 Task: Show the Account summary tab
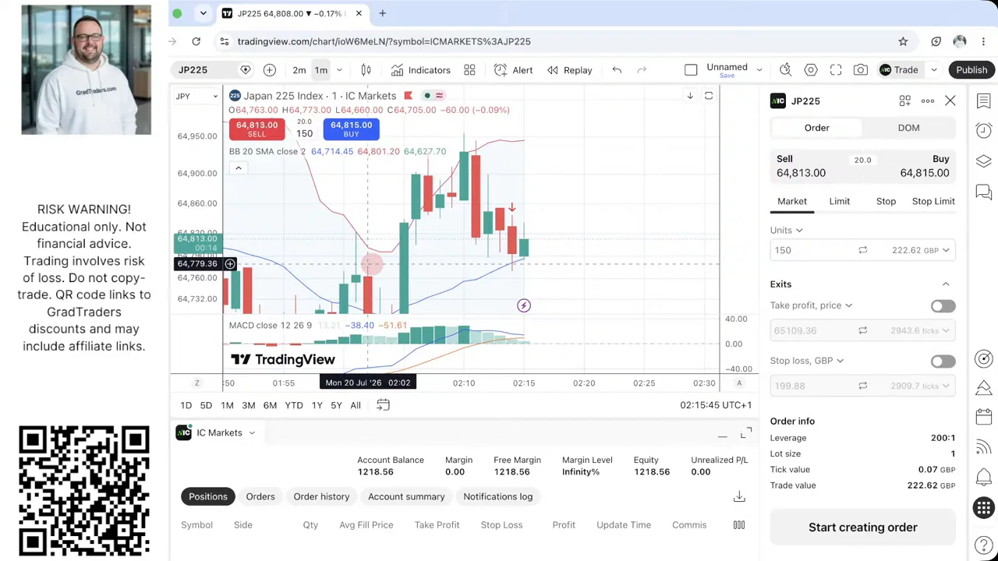[x=406, y=496]
